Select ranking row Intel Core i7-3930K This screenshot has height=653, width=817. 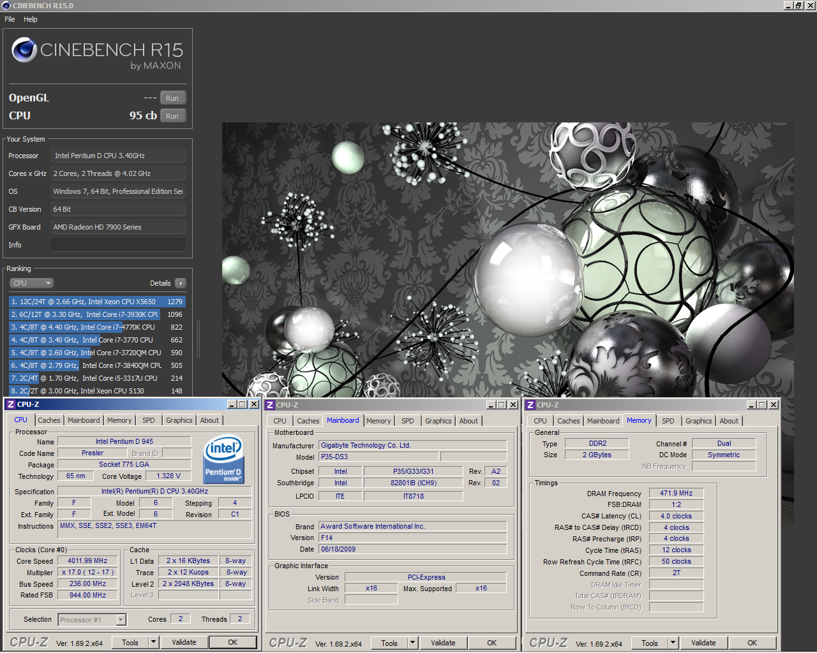click(97, 314)
